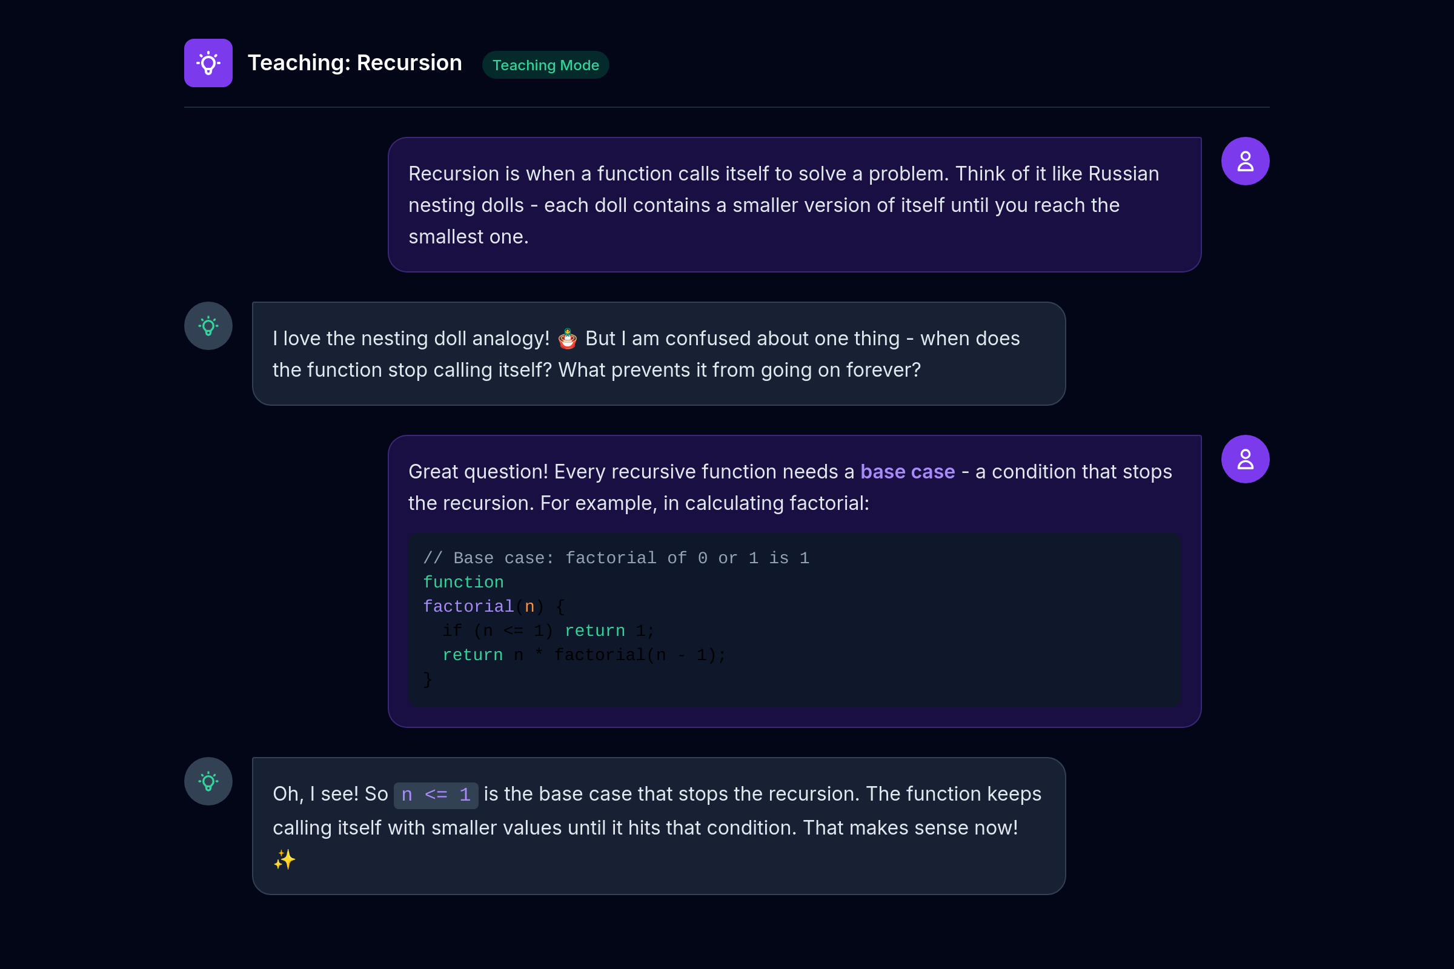Click the sparkles emoji in the last message
1454x969 pixels.
[x=285, y=860]
